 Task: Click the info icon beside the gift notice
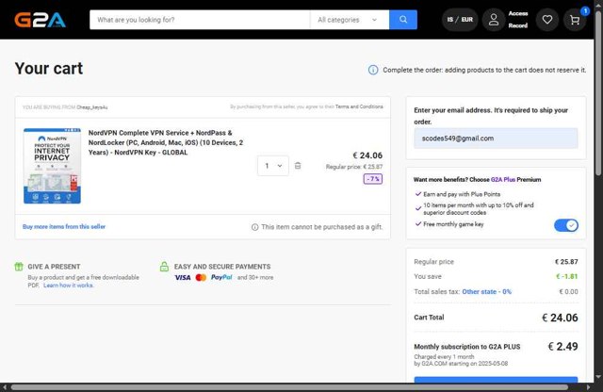254,227
